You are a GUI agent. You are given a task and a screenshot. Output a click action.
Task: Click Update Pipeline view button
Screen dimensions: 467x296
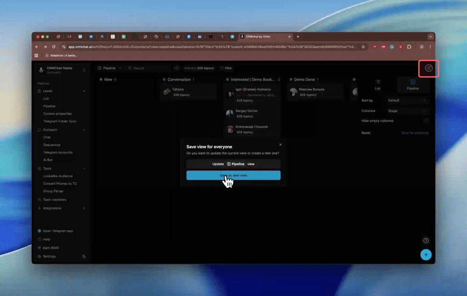pyautogui.click(x=233, y=164)
